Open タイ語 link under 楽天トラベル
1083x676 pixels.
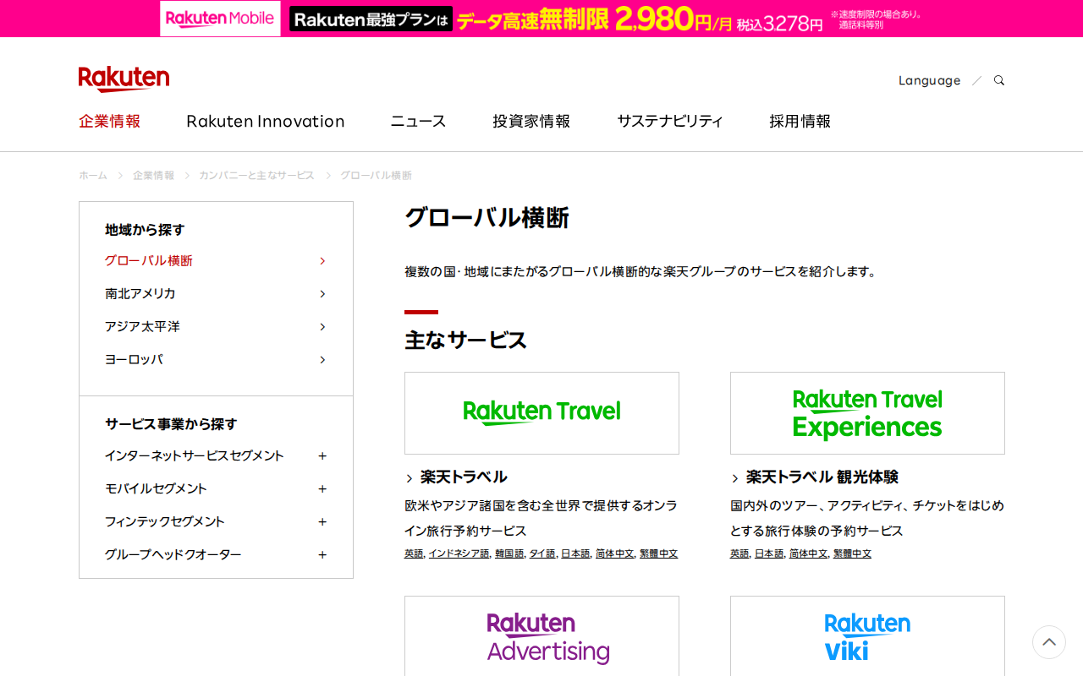(x=542, y=553)
